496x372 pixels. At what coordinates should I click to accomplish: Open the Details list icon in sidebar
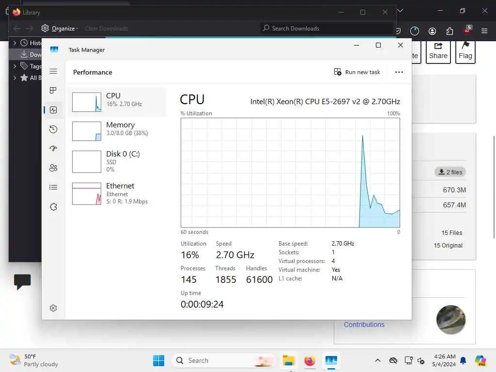click(x=53, y=187)
